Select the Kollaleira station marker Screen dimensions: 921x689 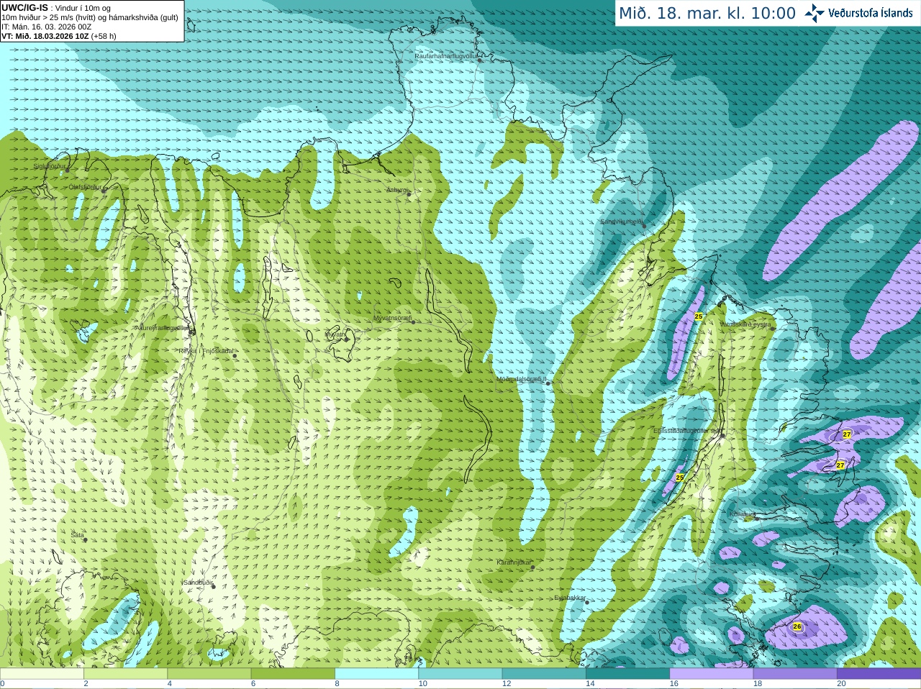pyautogui.click(x=756, y=518)
